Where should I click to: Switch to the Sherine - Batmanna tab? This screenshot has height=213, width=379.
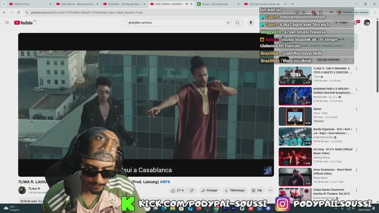(77, 4)
